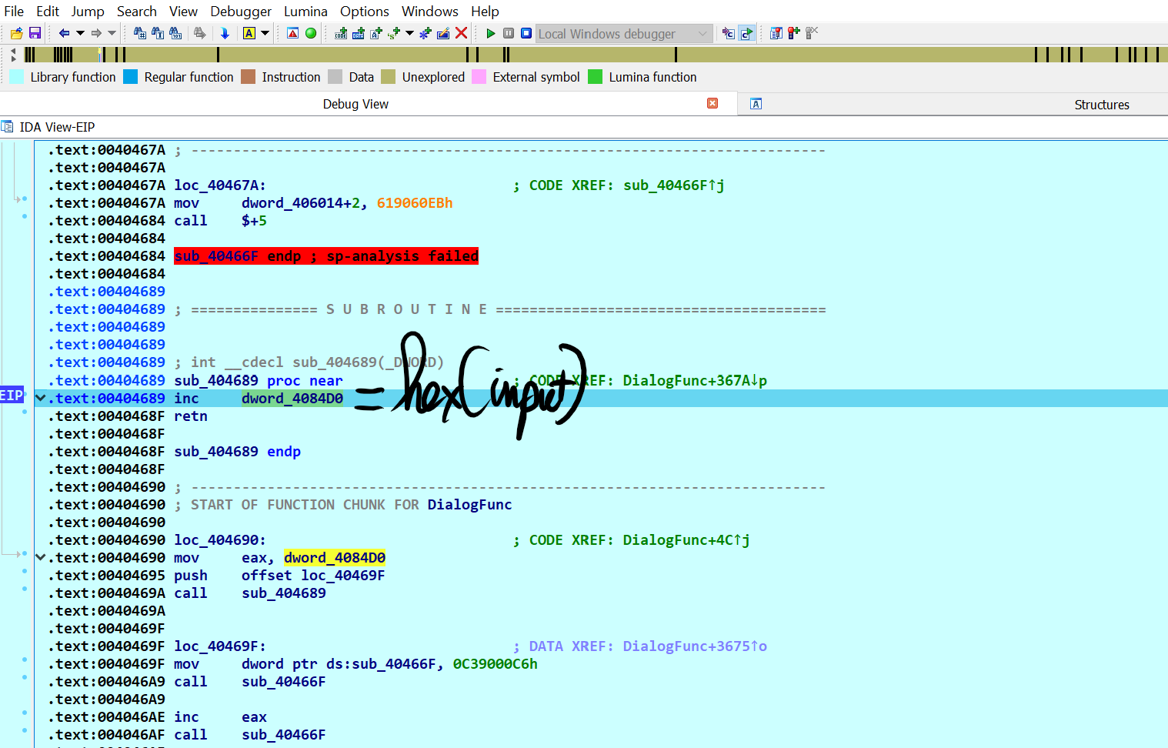Click the 'sub_40466F' CODE XREF link

674,185
